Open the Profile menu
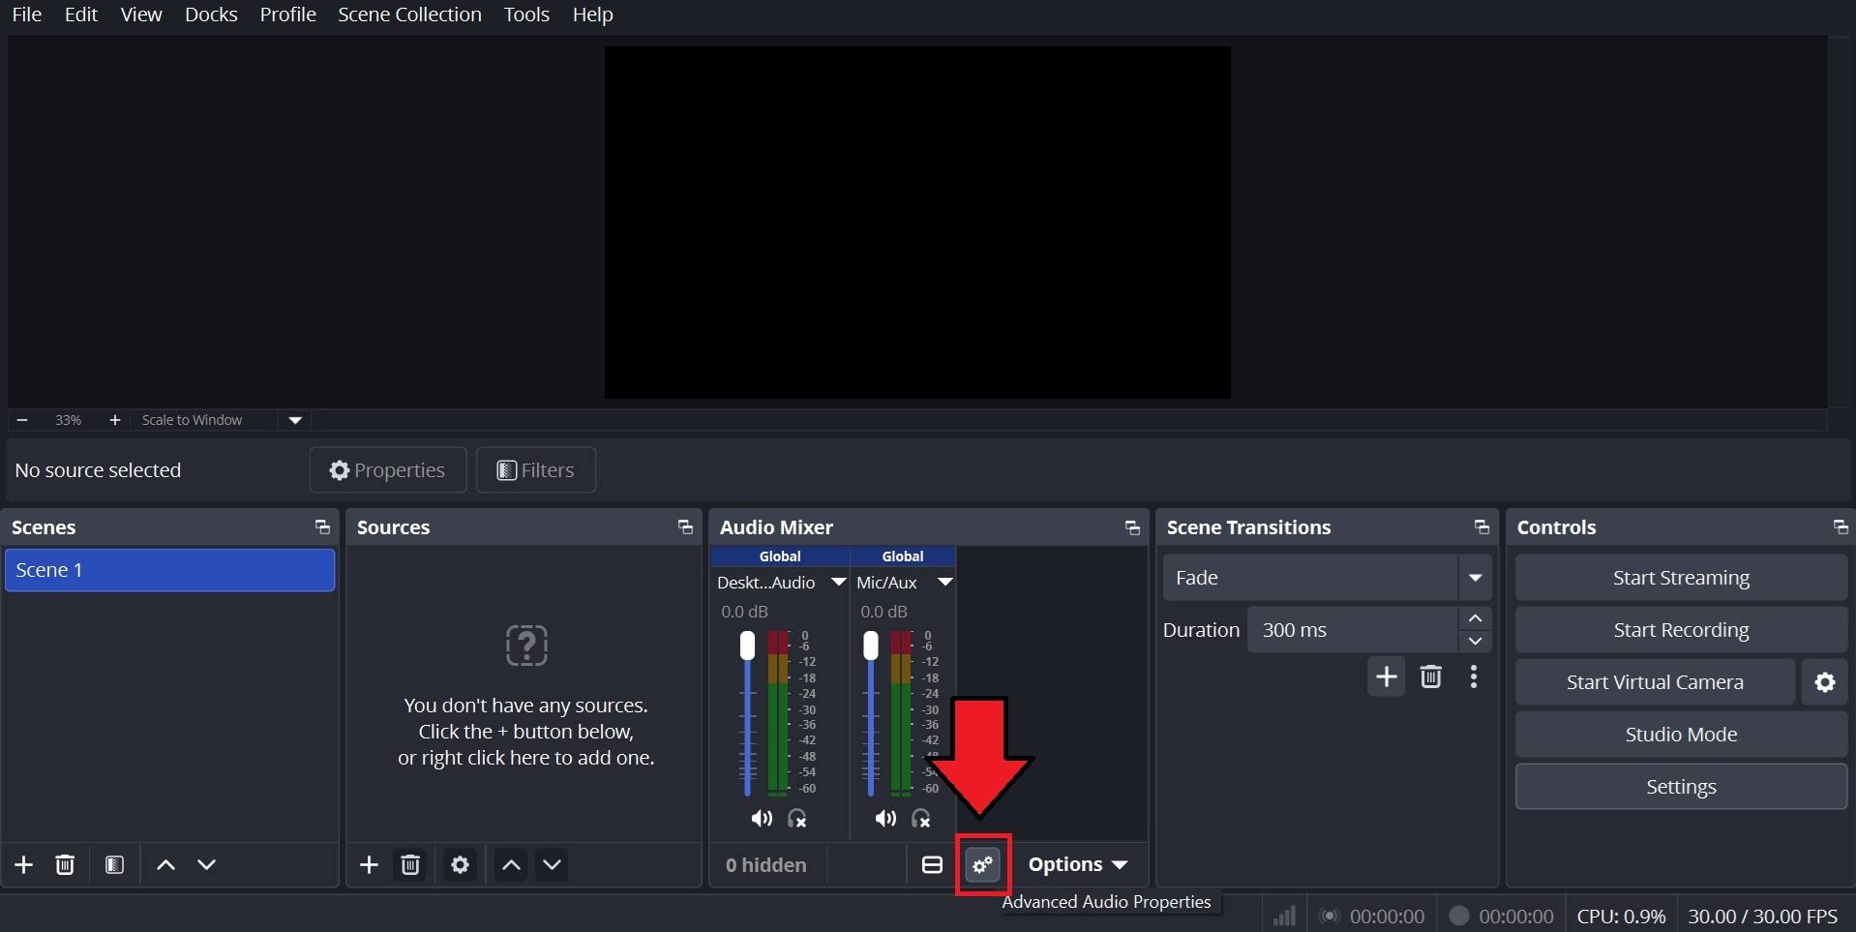 tap(287, 15)
